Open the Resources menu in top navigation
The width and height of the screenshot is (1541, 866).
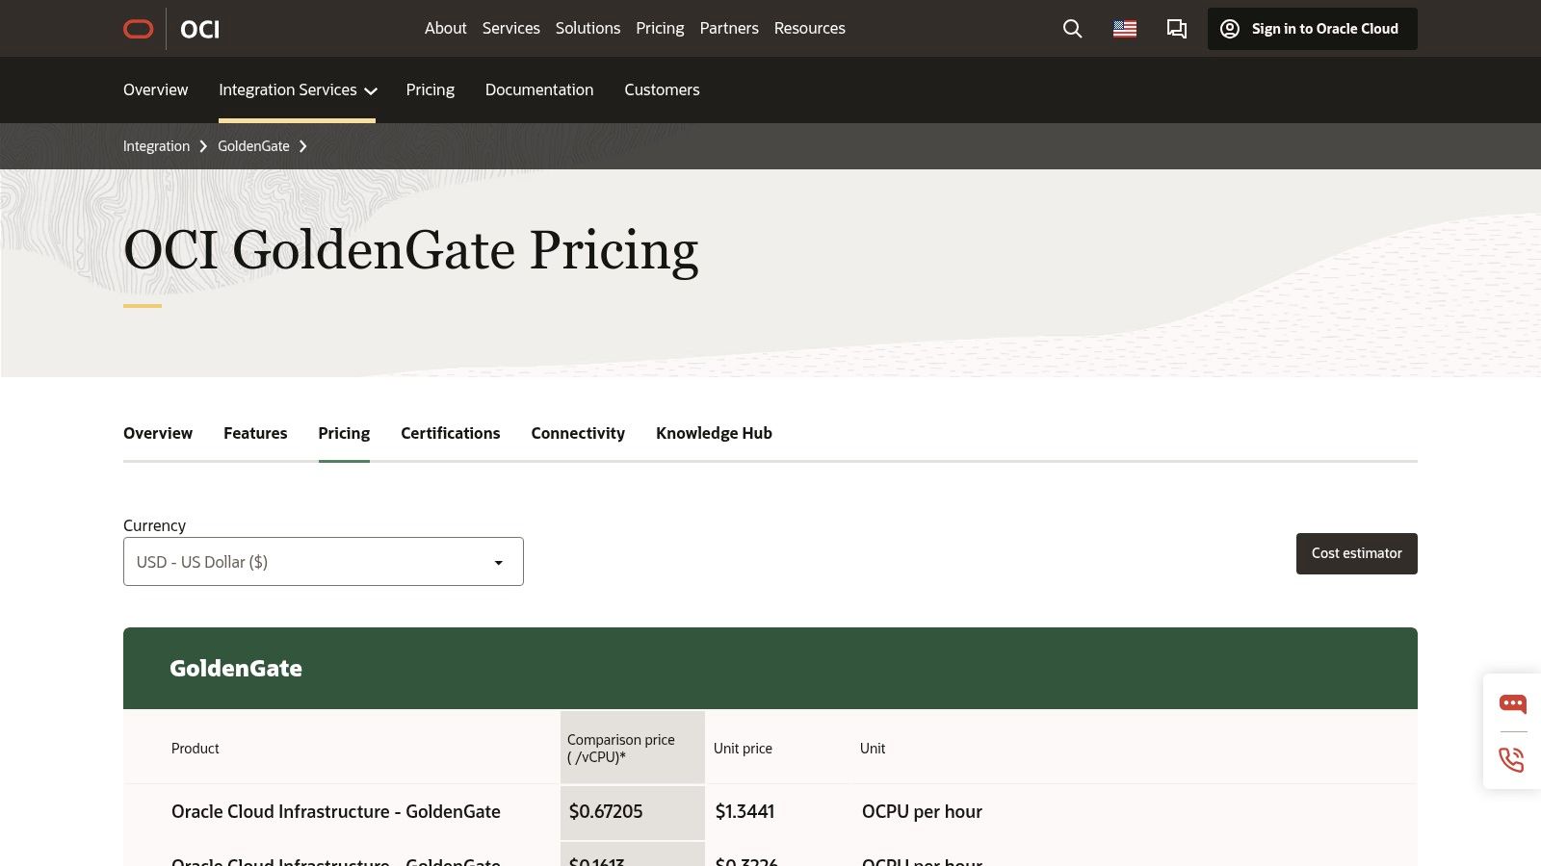[809, 29]
